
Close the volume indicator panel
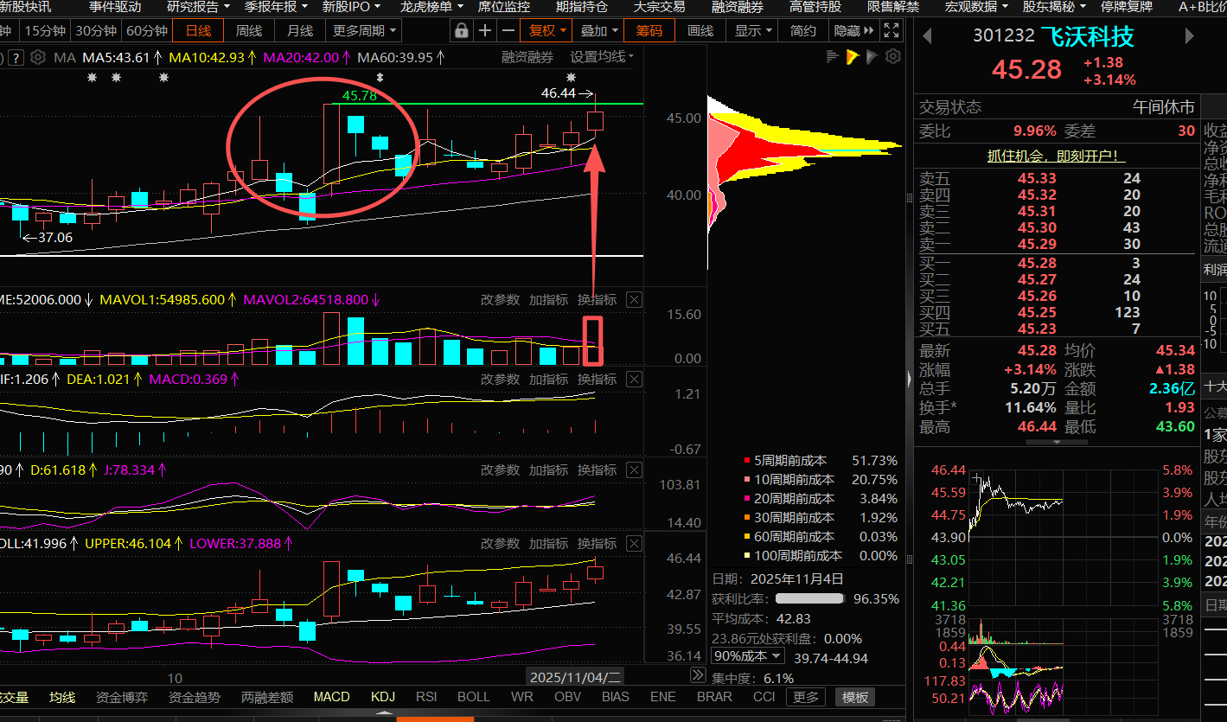coord(634,300)
